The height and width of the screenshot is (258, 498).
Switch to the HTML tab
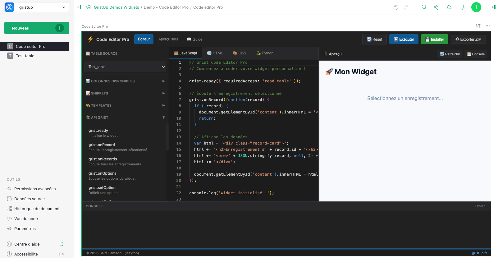click(215, 53)
